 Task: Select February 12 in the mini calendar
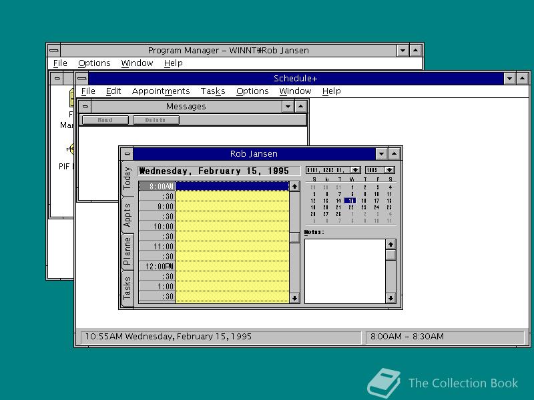(x=313, y=201)
